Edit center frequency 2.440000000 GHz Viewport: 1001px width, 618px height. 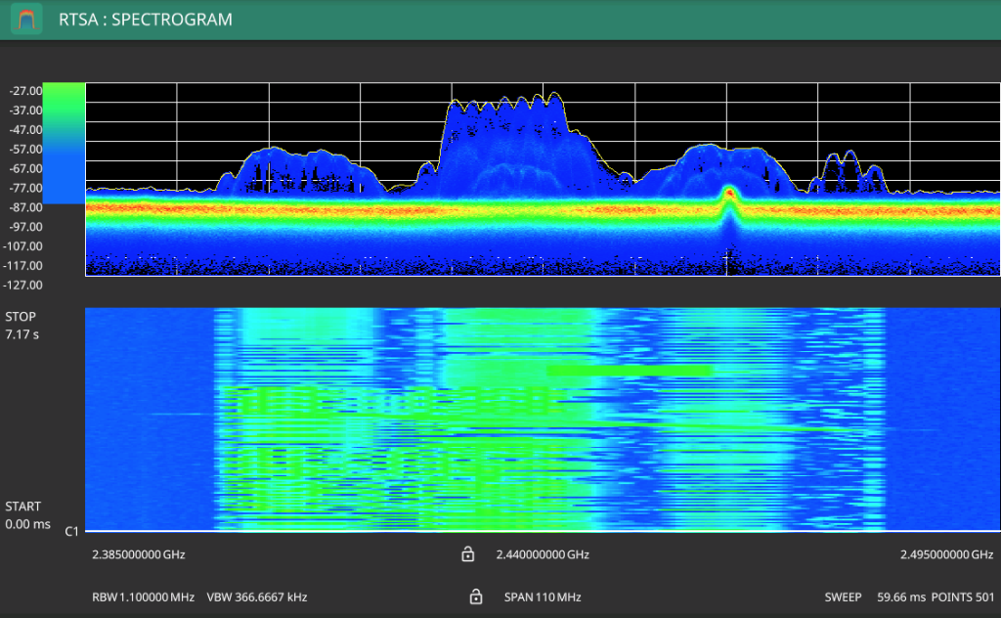(x=543, y=554)
